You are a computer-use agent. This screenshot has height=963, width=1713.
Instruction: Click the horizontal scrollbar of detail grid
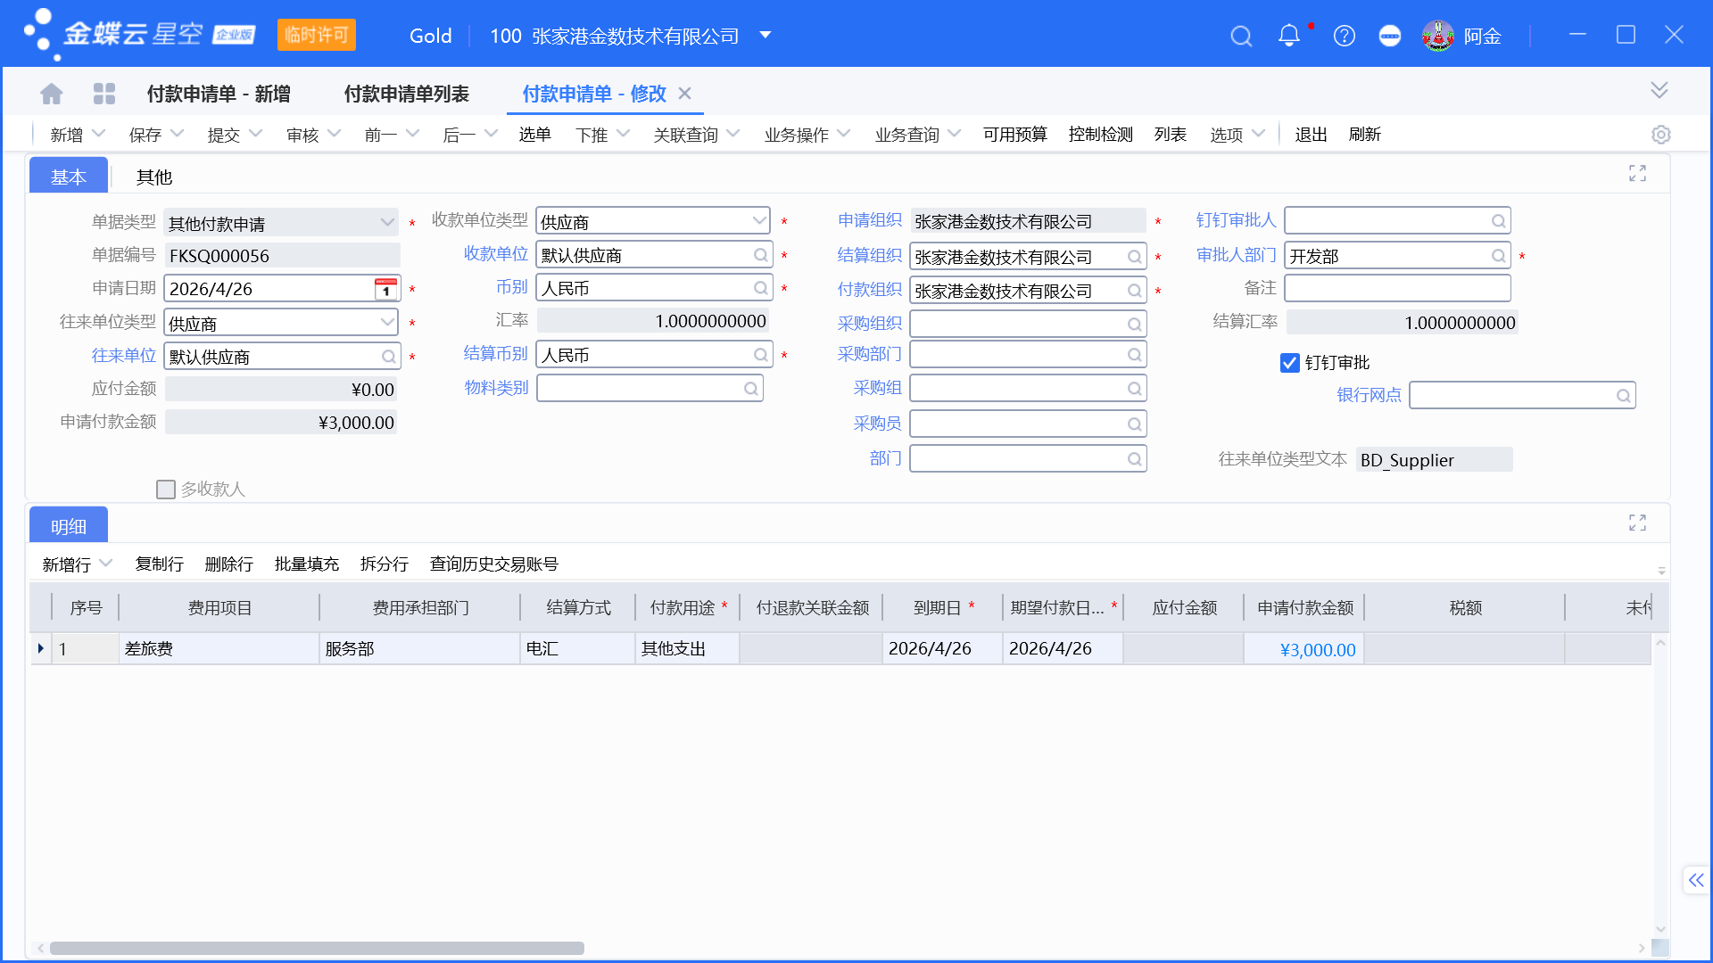click(x=317, y=948)
